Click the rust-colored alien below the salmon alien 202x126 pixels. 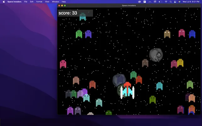tap(92, 85)
